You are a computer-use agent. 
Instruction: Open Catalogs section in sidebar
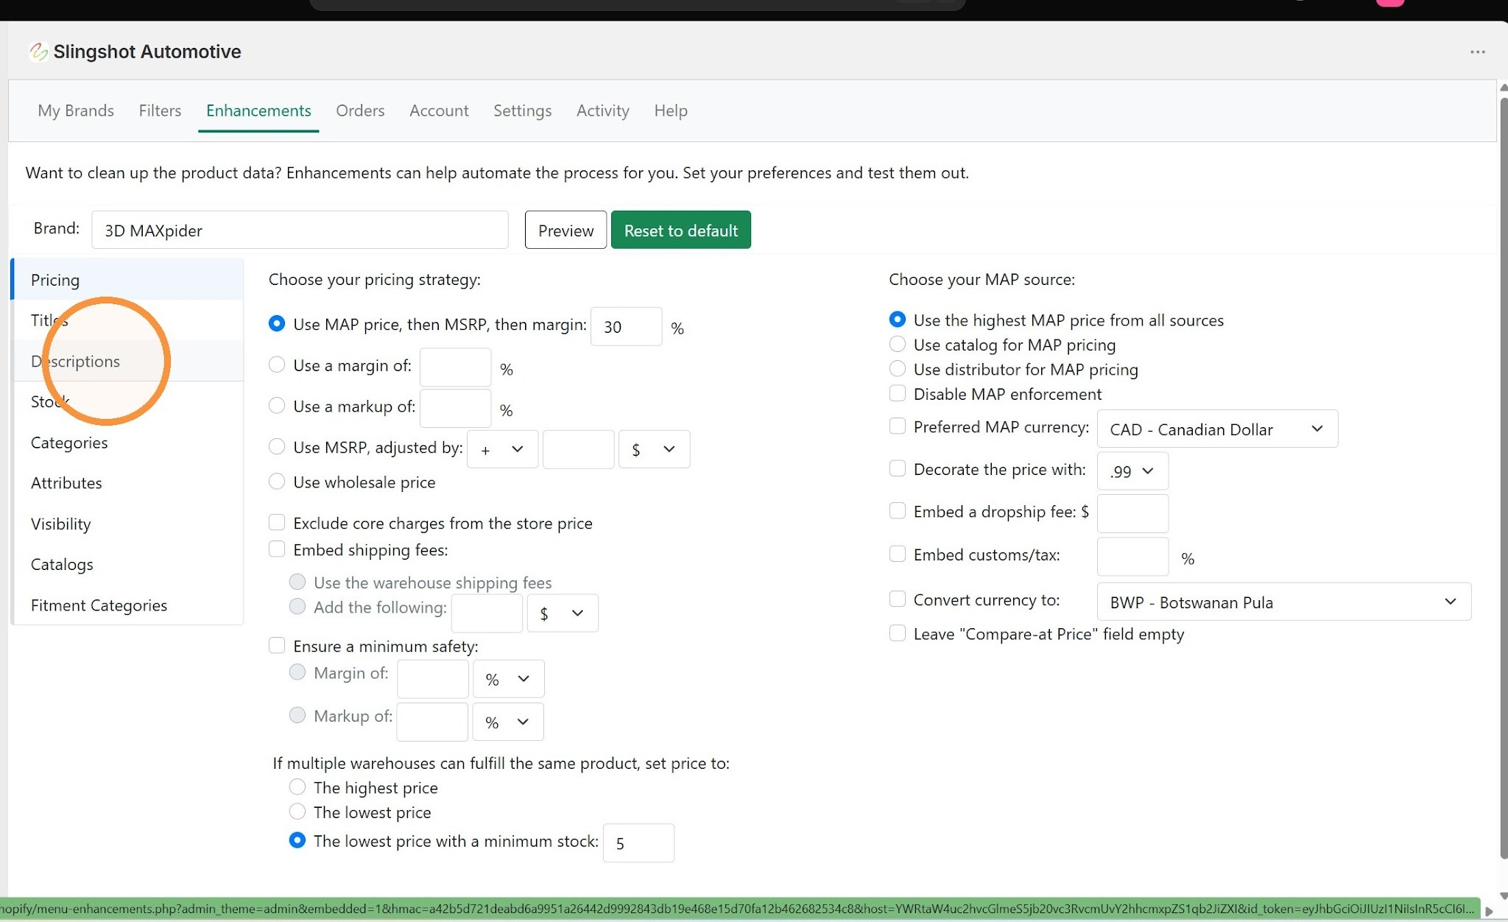coord(128,565)
